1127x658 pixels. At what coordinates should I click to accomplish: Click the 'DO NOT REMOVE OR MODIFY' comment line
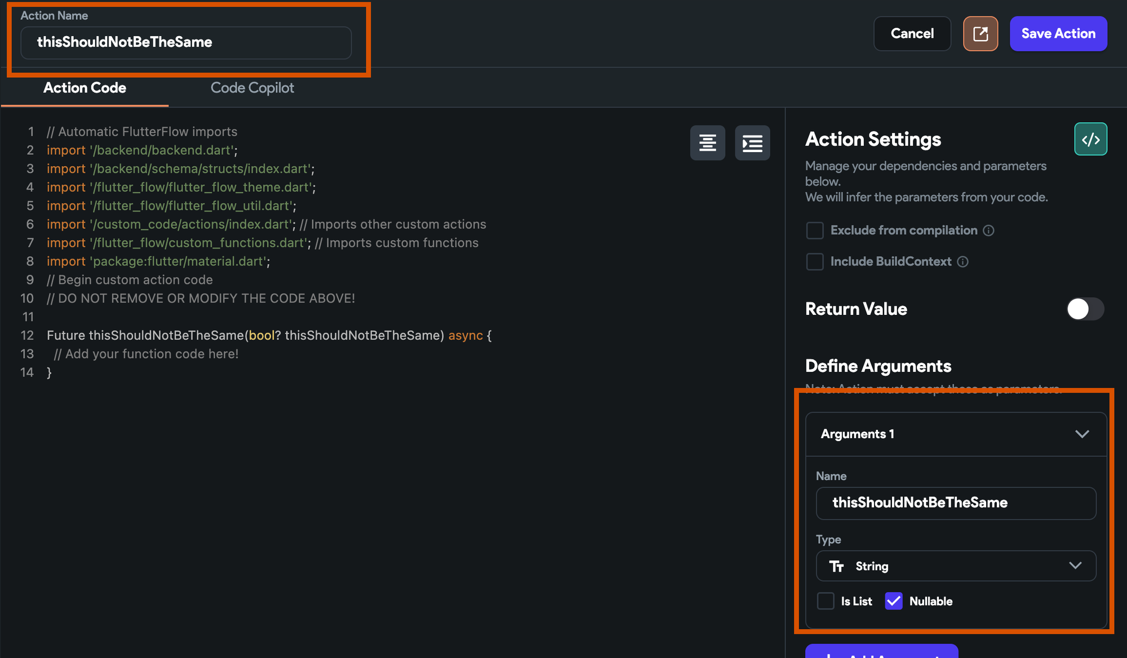click(x=201, y=299)
